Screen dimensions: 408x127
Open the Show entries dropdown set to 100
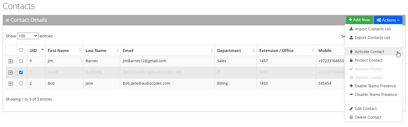tap(28, 36)
